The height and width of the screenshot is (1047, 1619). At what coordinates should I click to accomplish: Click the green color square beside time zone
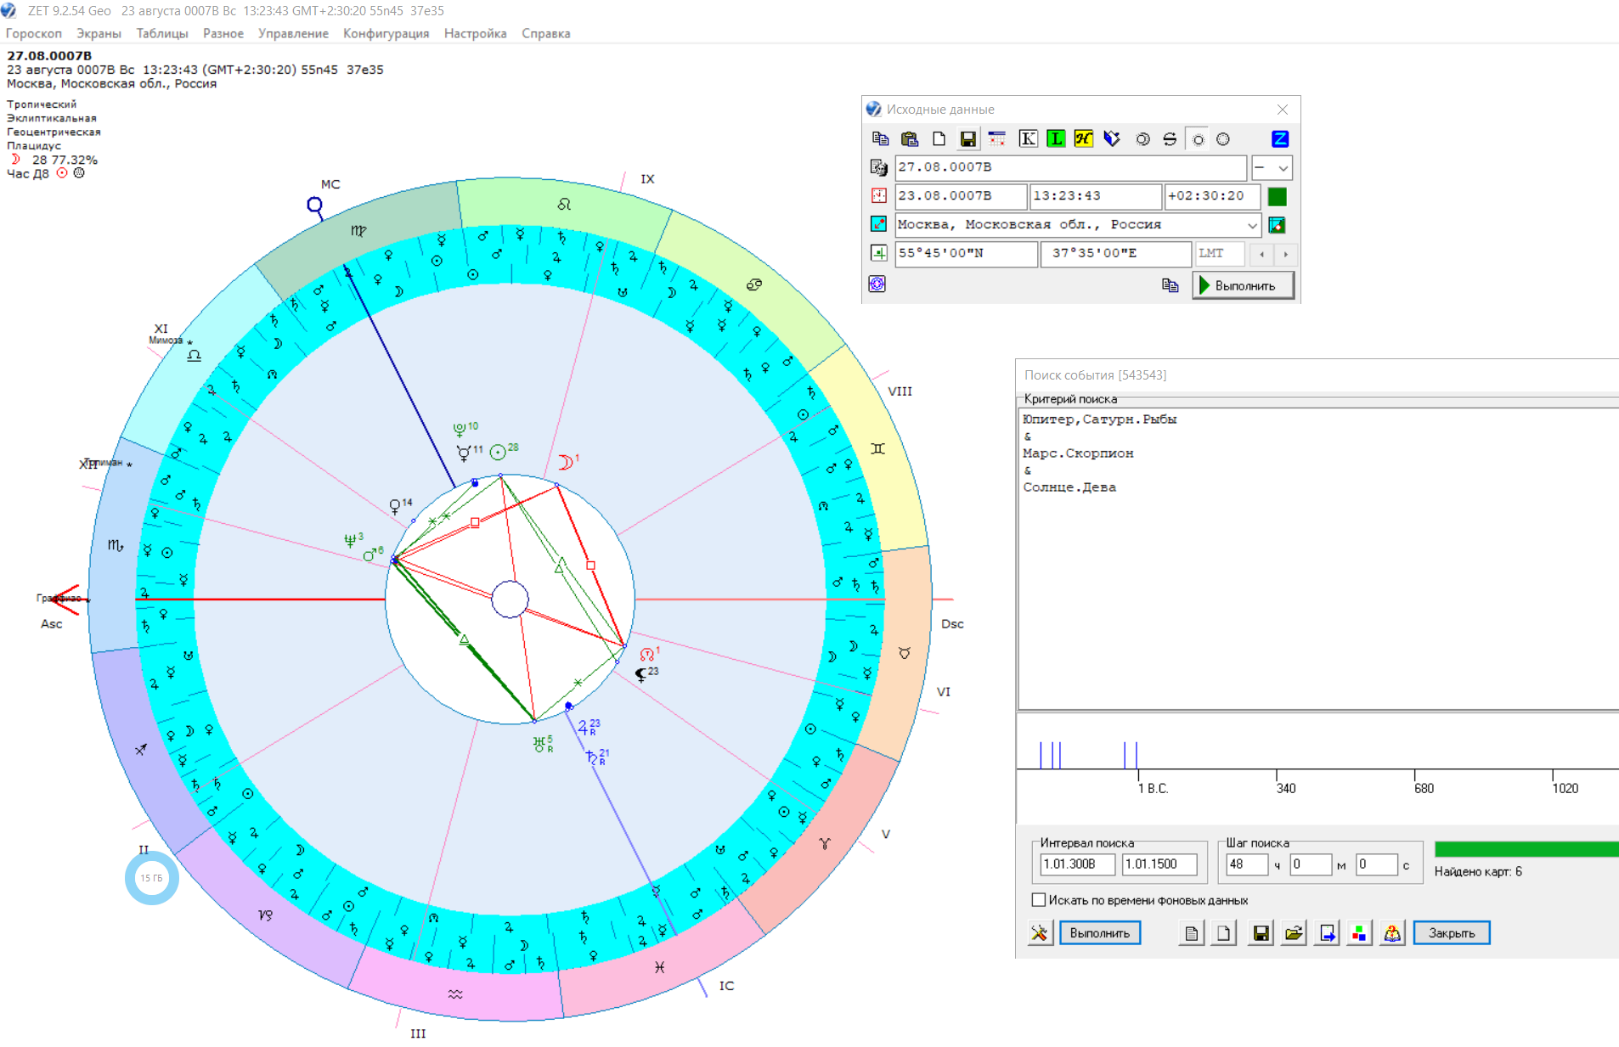coord(1277,197)
